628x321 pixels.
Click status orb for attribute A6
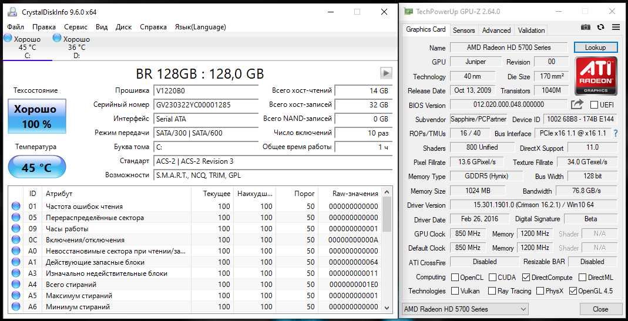[x=16, y=307]
